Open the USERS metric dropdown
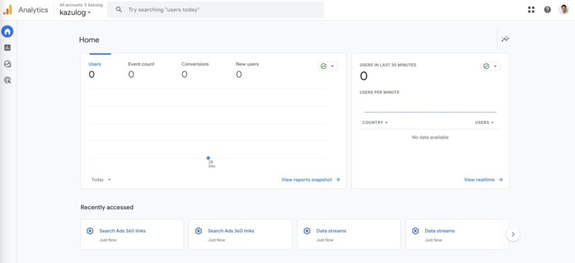 (484, 123)
